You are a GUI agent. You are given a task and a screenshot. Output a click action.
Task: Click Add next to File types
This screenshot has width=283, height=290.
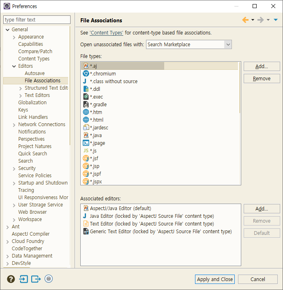pyautogui.click(x=262, y=67)
